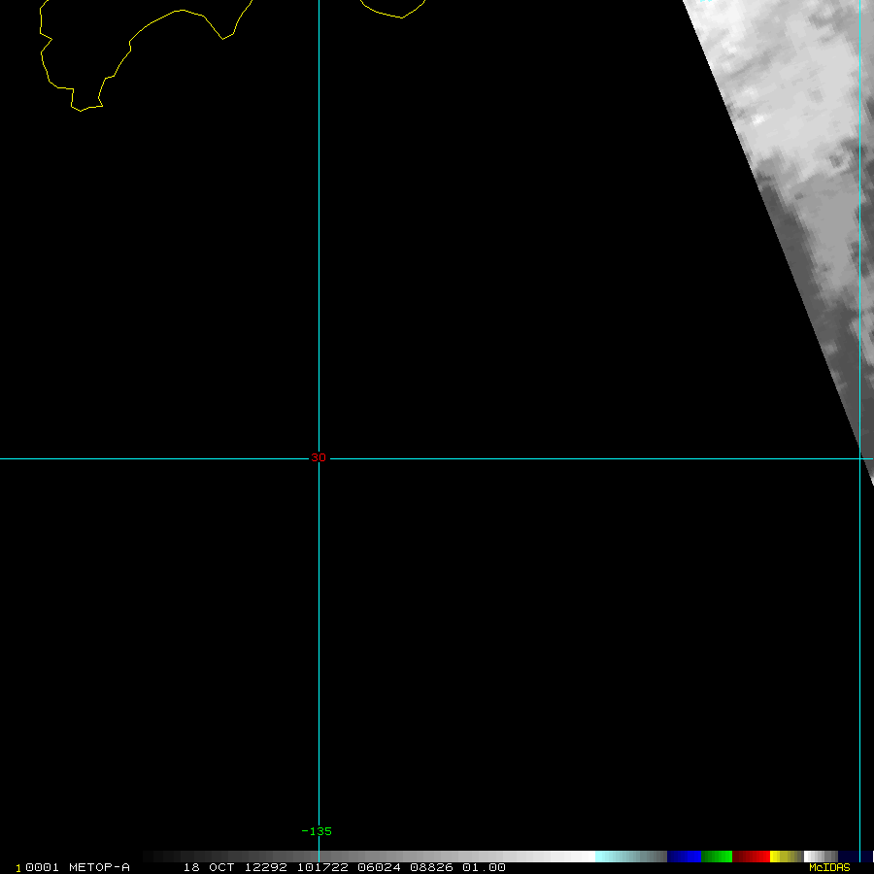
Task: Click the intersection of the cyan grid lines
Action: 319,458
